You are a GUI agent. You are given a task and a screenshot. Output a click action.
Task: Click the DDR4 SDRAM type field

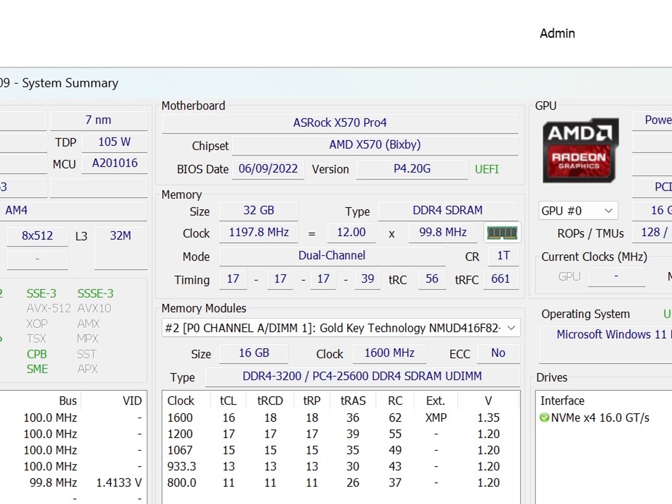(448, 211)
